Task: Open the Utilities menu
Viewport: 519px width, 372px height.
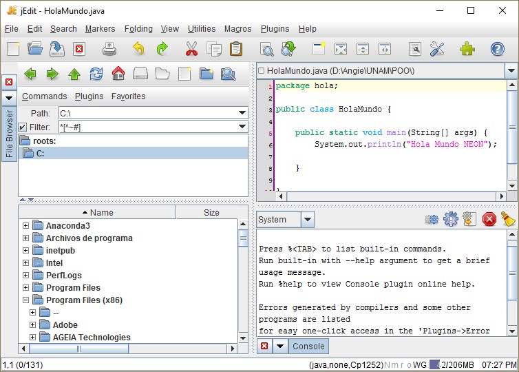Action: tap(202, 29)
